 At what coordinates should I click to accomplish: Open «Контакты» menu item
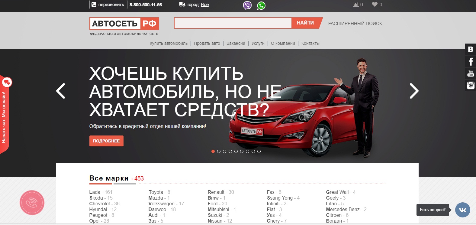tap(310, 43)
